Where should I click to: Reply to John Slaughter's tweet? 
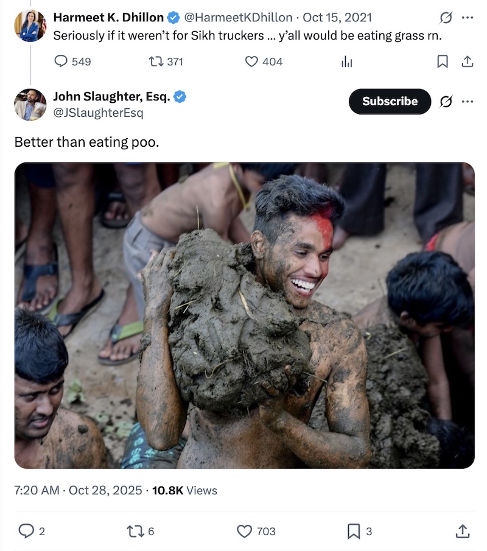click(26, 531)
